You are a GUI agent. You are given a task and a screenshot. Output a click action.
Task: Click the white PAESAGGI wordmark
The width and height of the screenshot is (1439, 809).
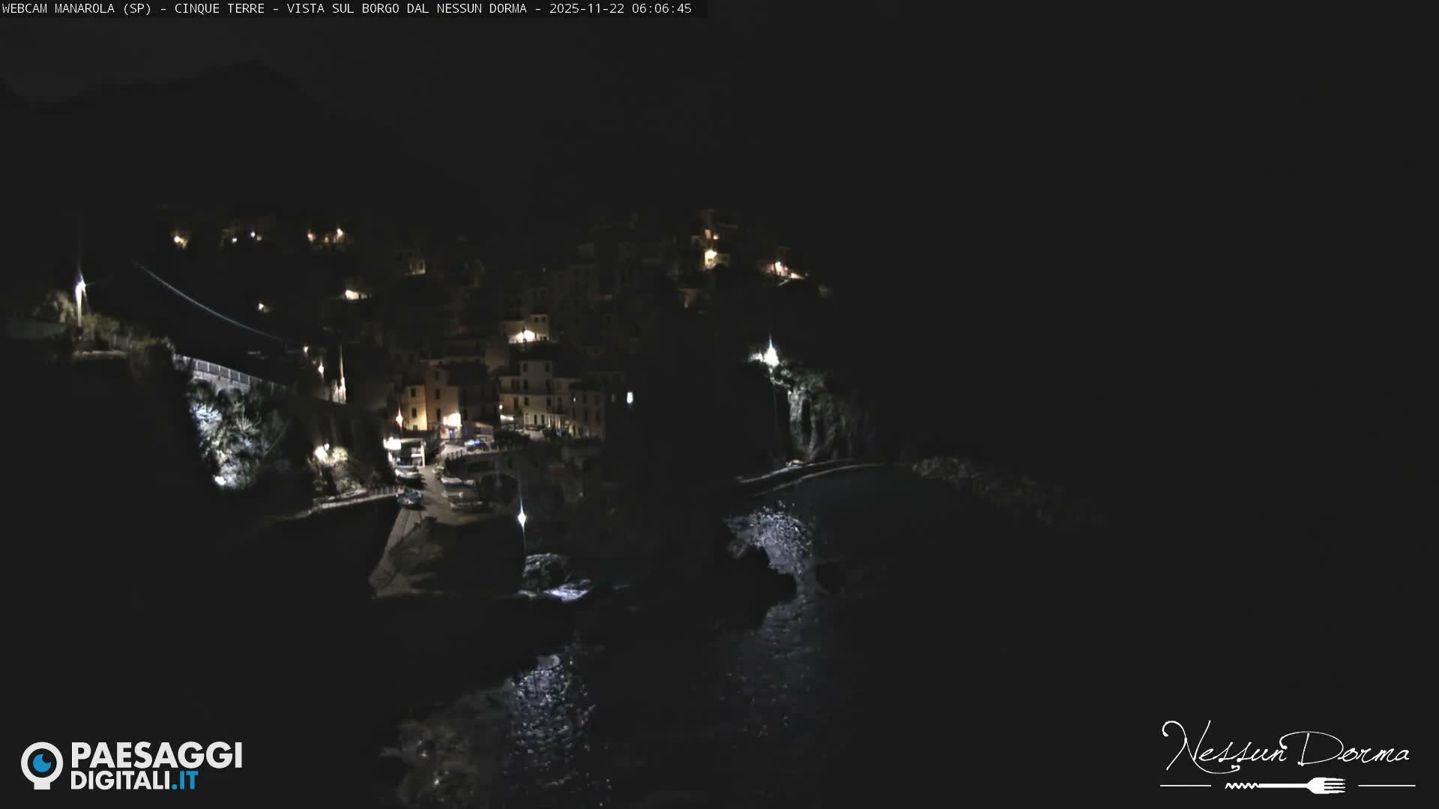[155, 754]
